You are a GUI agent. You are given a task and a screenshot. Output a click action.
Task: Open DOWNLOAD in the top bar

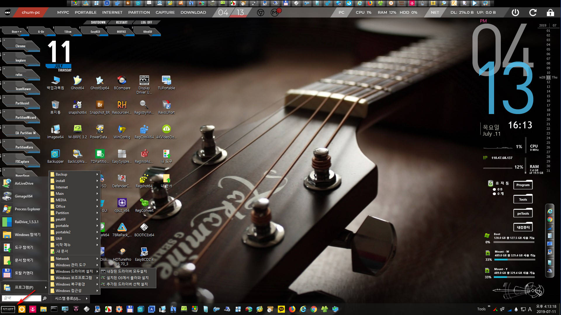pos(193,13)
